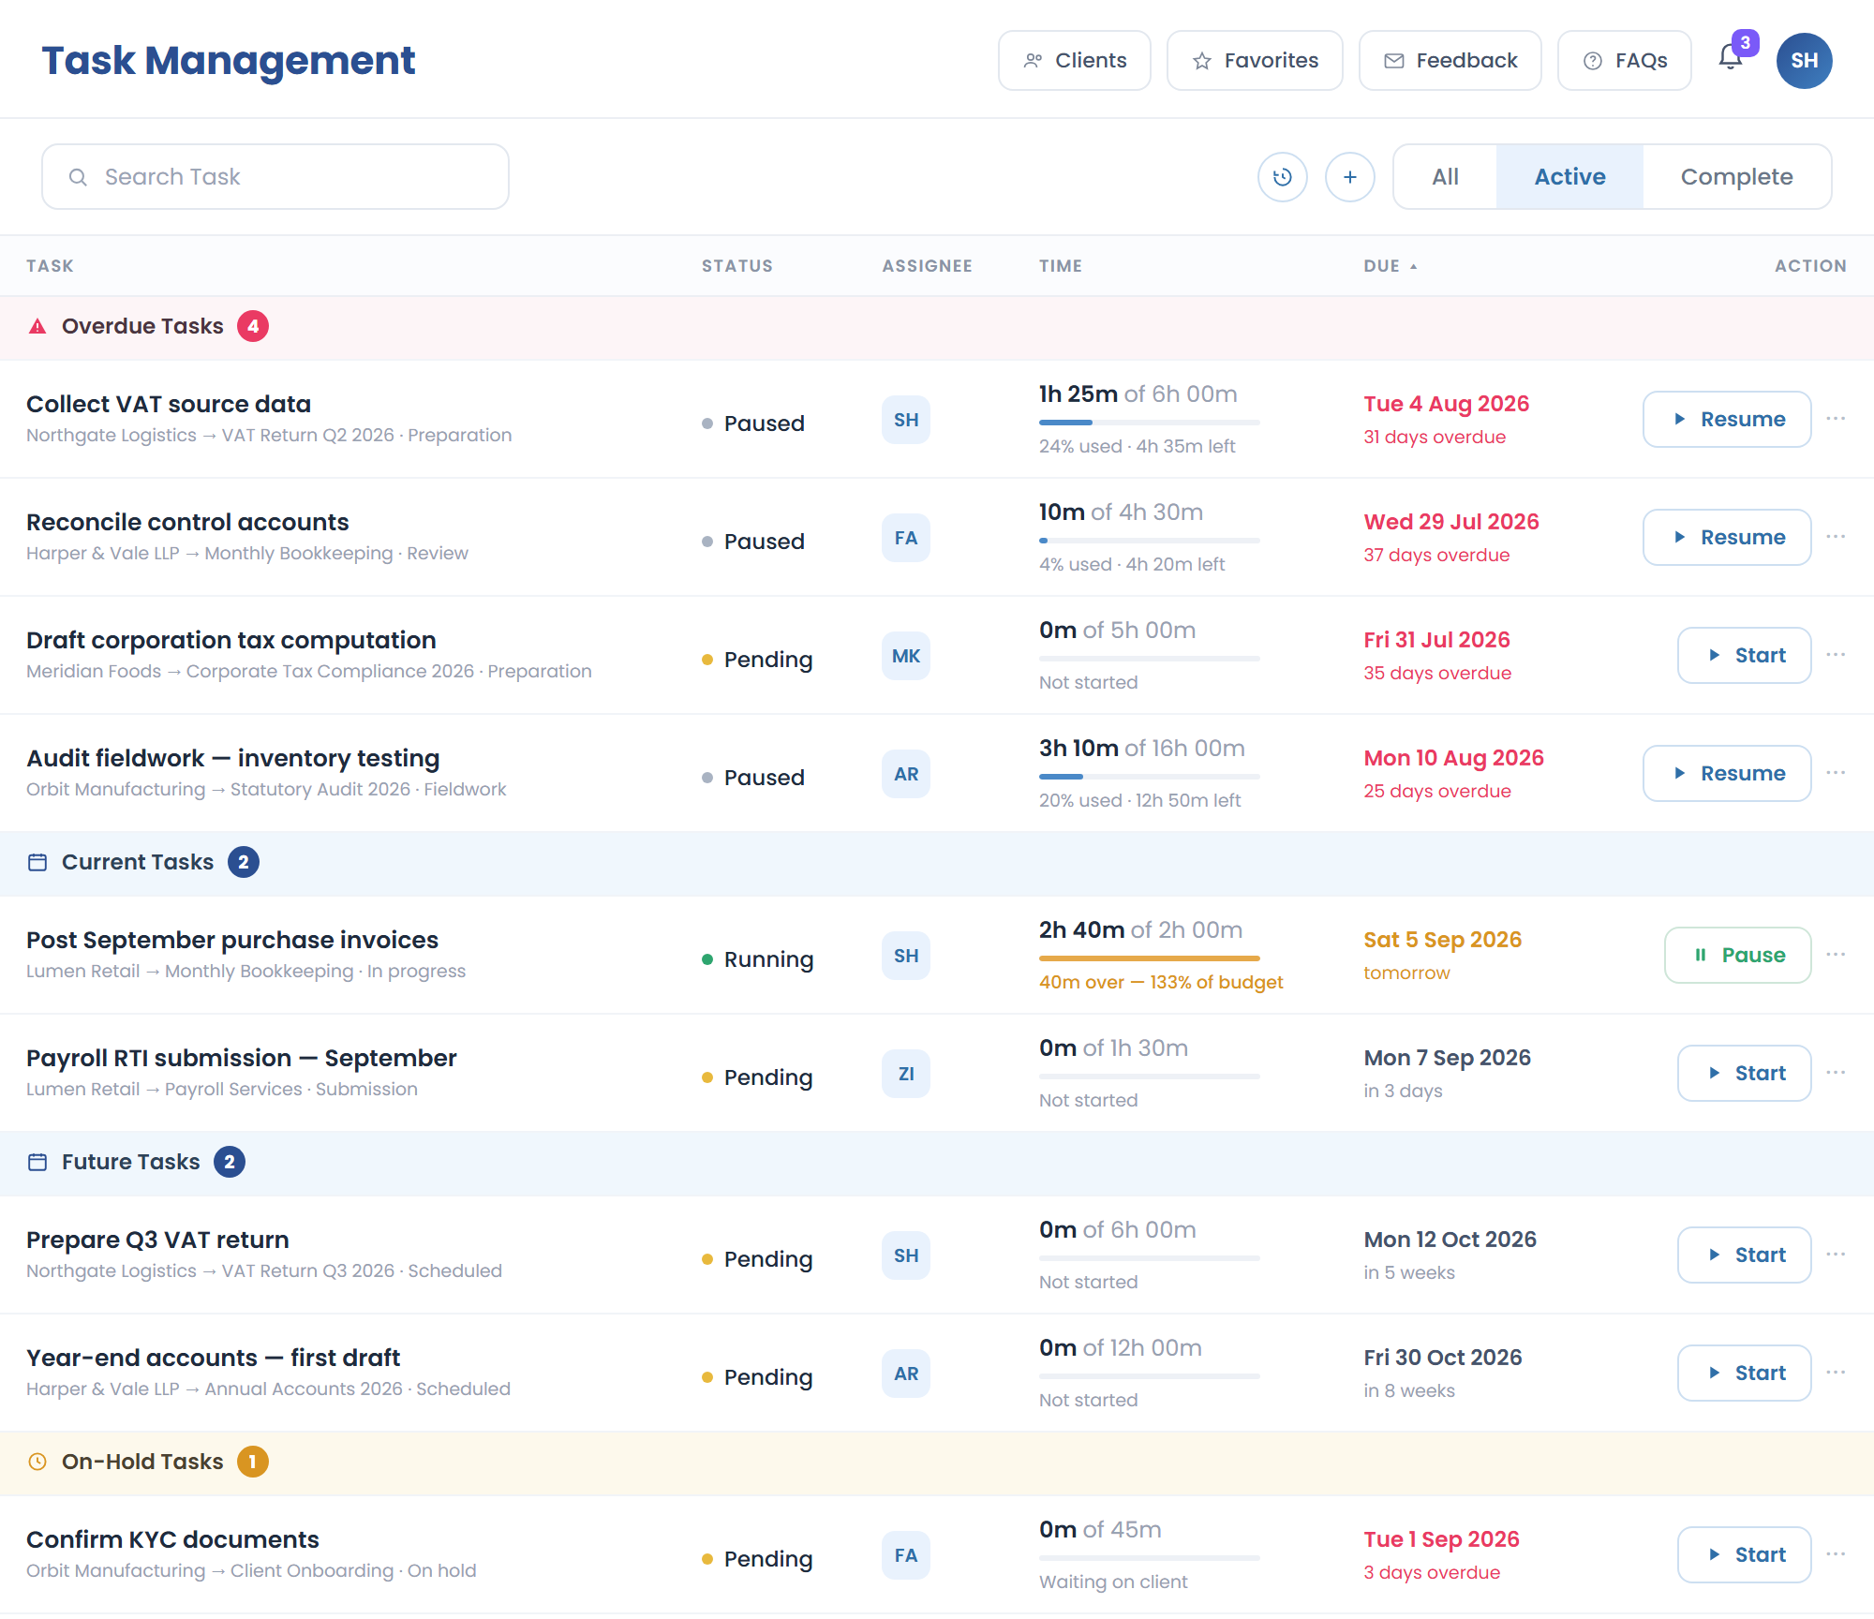Open more options for Confirm KYC documents

pyautogui.click(x=1836, y=1554)
